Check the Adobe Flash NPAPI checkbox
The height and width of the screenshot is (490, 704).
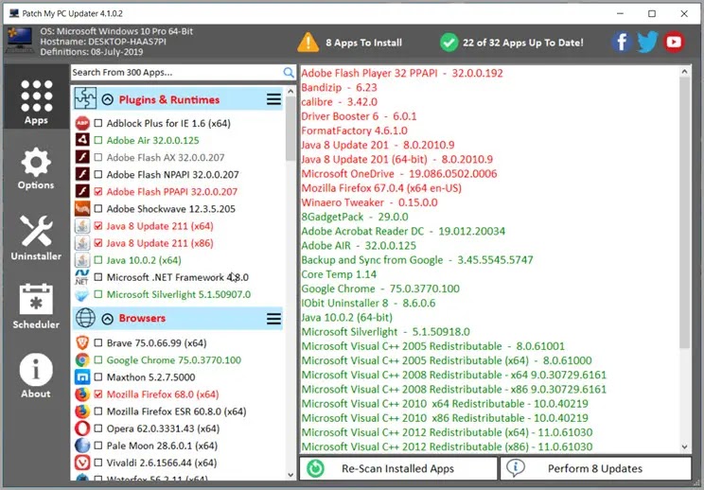[x=98, y=174]
